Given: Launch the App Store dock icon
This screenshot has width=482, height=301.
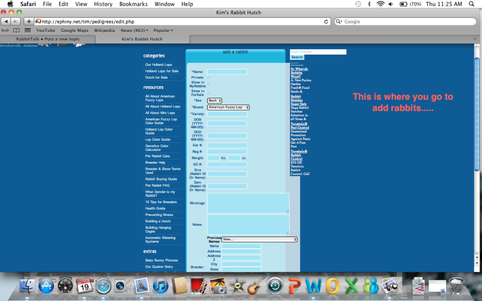Looking at the screenshot, I should click(x=47, y=286).
